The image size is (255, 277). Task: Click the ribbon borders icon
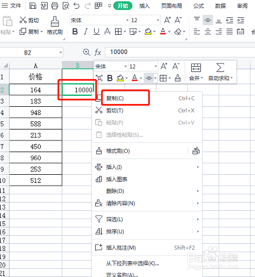118,31
